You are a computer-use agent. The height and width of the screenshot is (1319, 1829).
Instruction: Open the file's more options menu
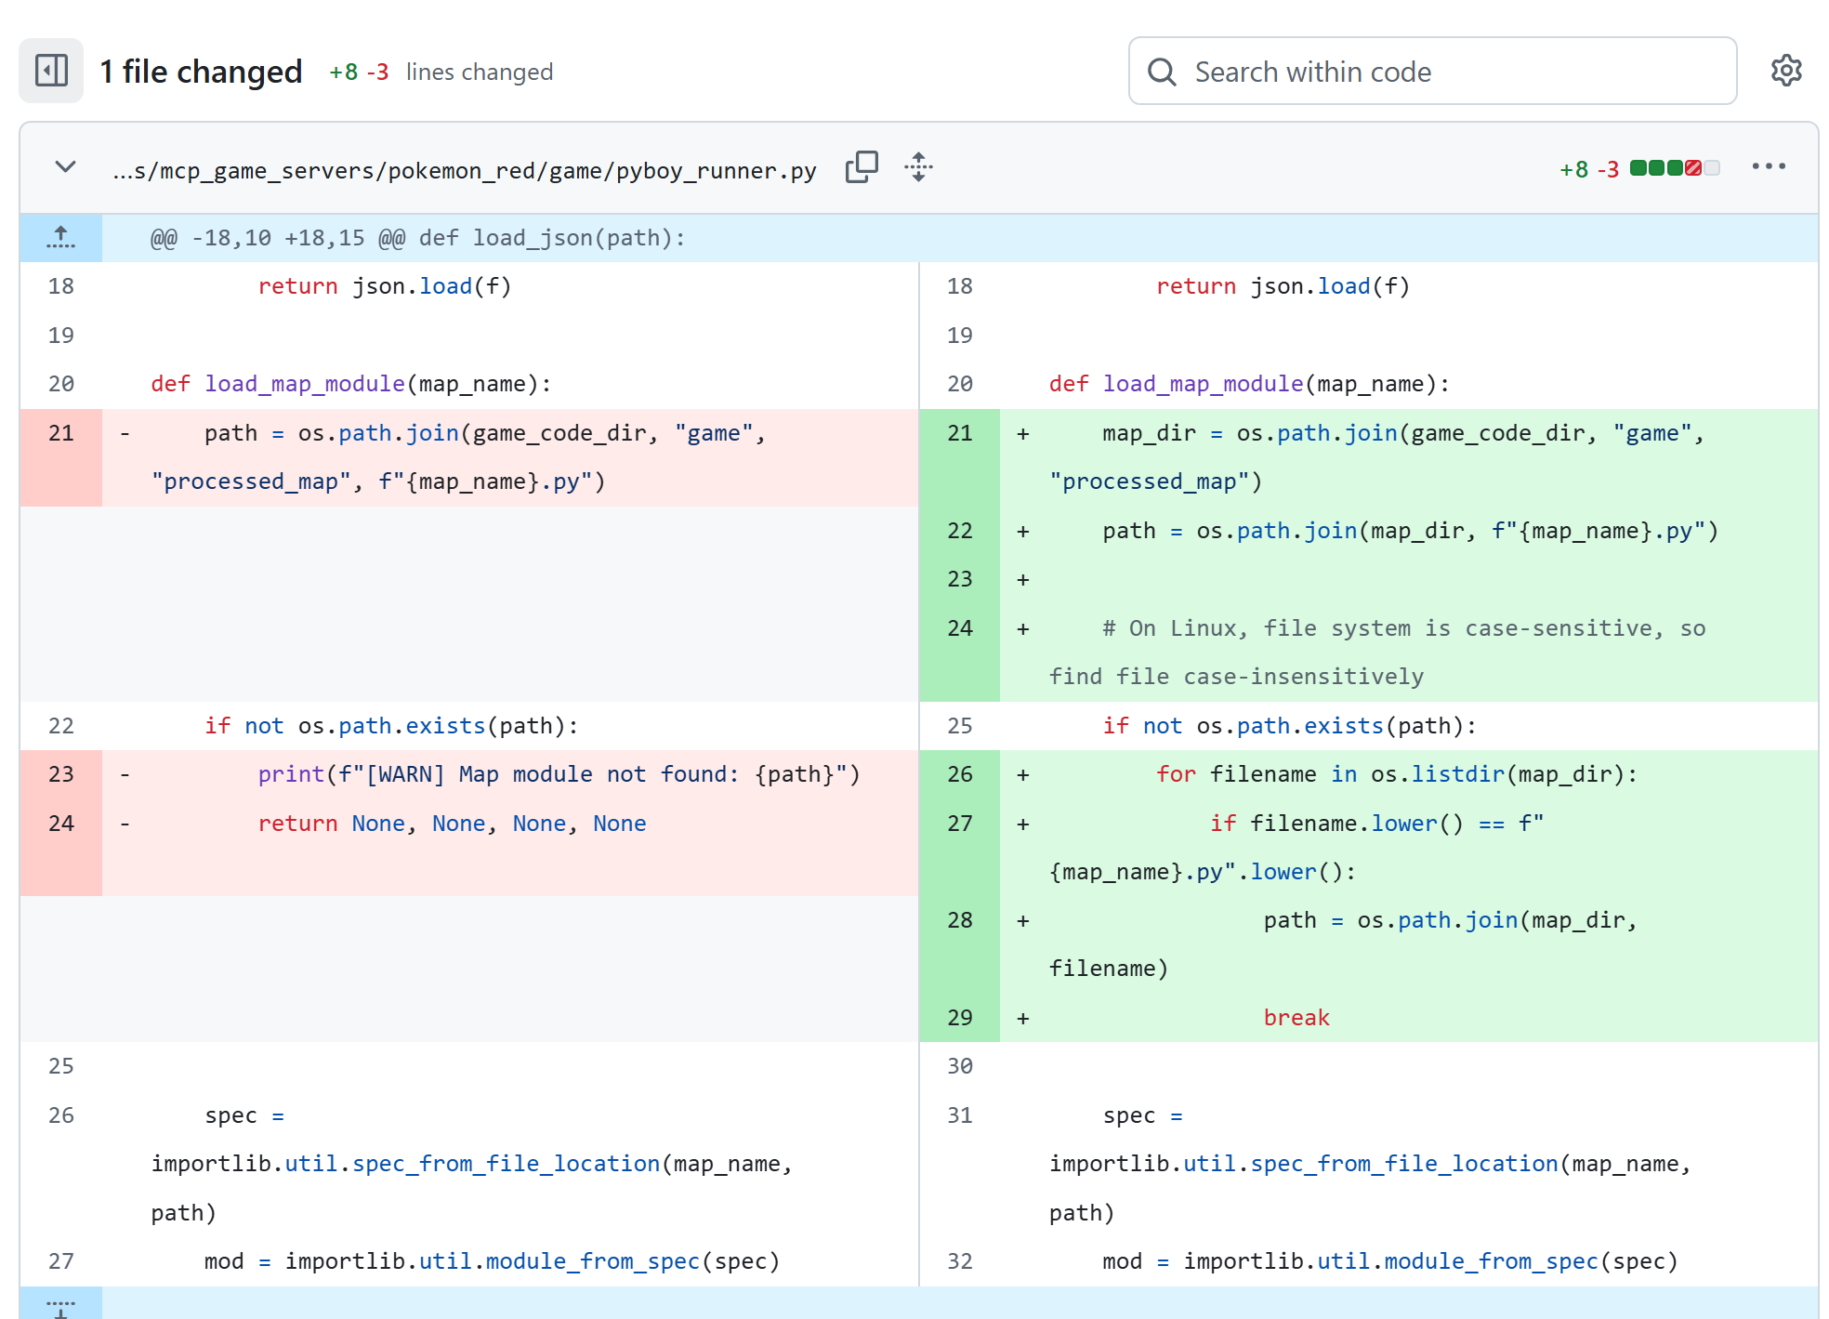1768,167
